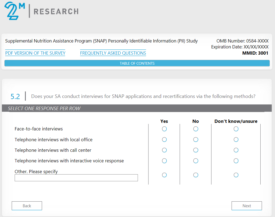The image size is (275, 217).
Task: Open the PDF version of the survey
Action: click(x=35, y=53)
